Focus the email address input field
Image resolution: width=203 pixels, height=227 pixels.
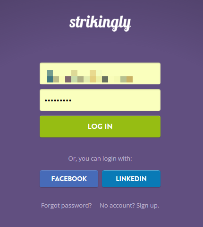click(x=100, y=73)
